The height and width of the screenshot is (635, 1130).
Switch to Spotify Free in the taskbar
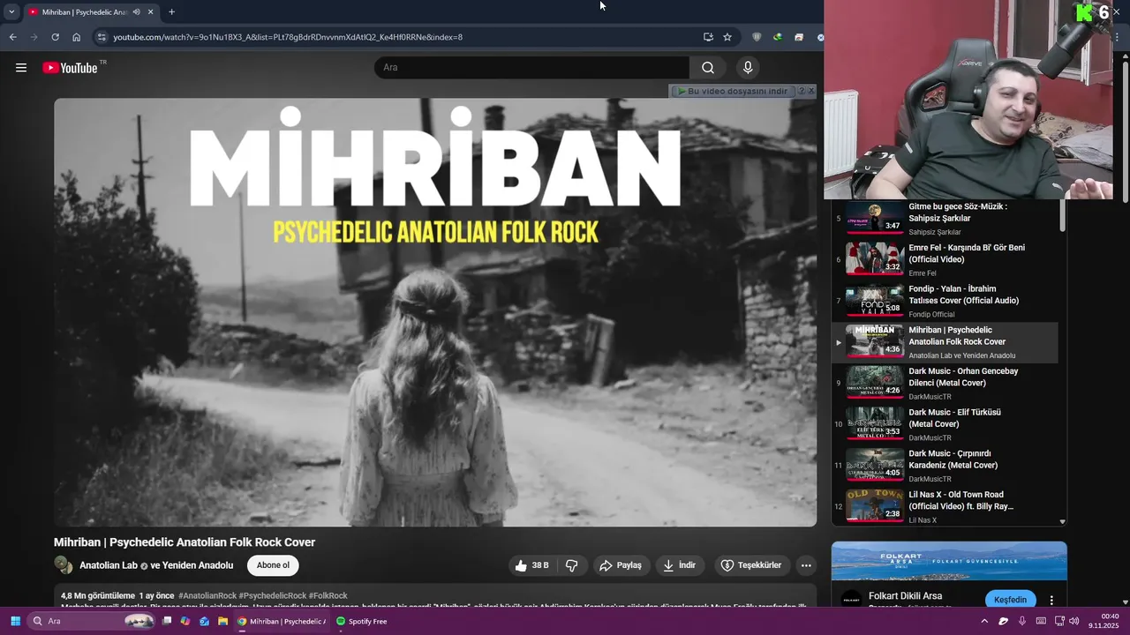point(362,621)
